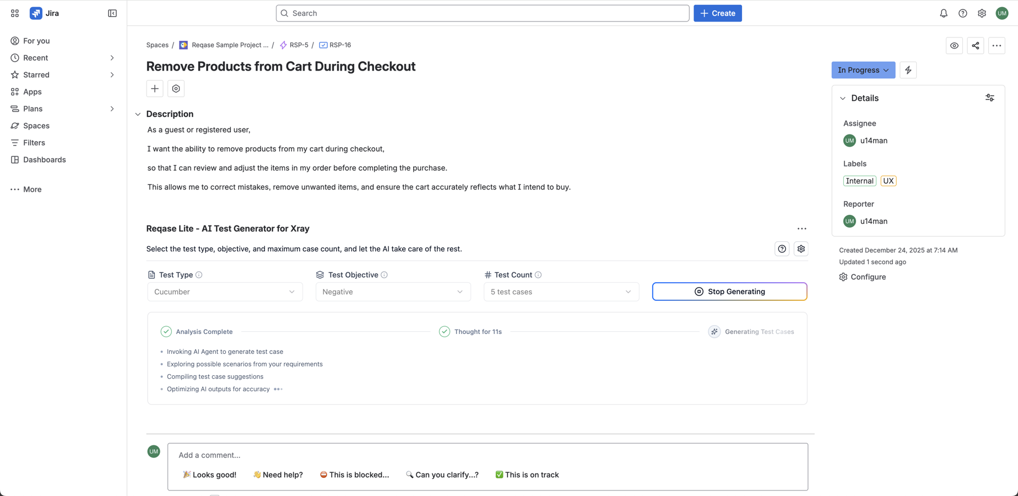Screen dimensions: 1018x496
Task: Change status via In Progress dropdown
Action: point(863,70)
